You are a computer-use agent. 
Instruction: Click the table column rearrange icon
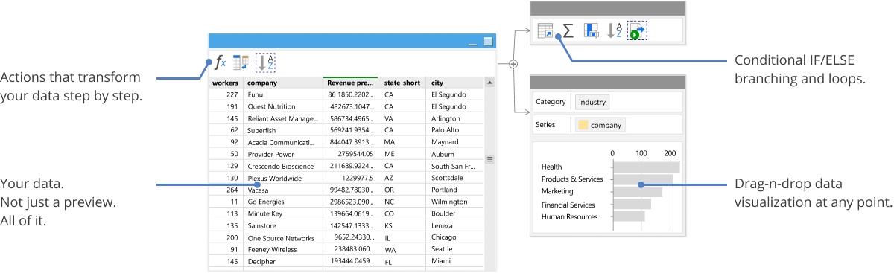[x=241, y=62]
